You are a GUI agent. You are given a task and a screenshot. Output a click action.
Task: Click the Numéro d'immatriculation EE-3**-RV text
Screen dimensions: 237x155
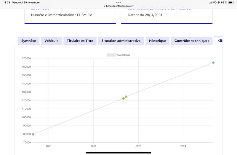click(62, 15)
